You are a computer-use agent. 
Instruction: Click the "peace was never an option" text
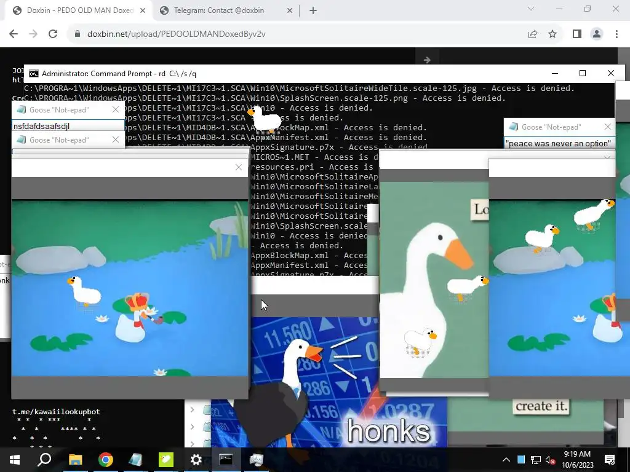coord(558,143)
